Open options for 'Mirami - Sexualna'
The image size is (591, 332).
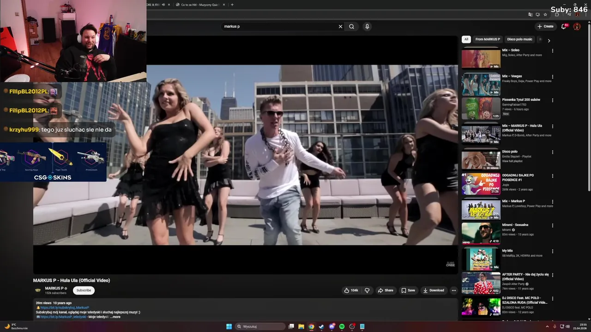552,225
